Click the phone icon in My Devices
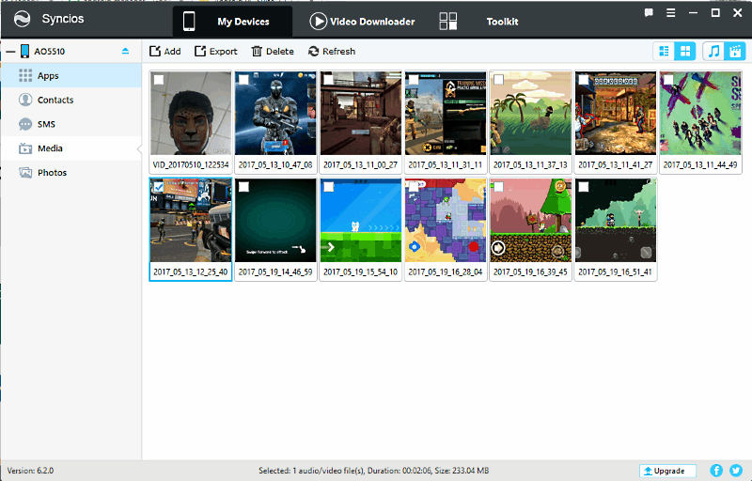Image resolution: width=752 pixels, height=481 pixels. pos(189,22)
